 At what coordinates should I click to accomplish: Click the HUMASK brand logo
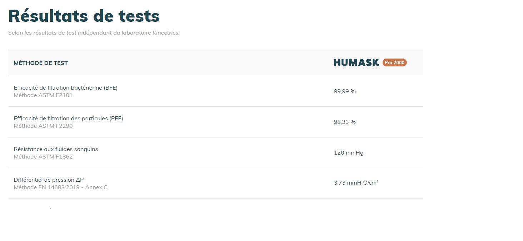pyautogui.click(x=356, y=62)
